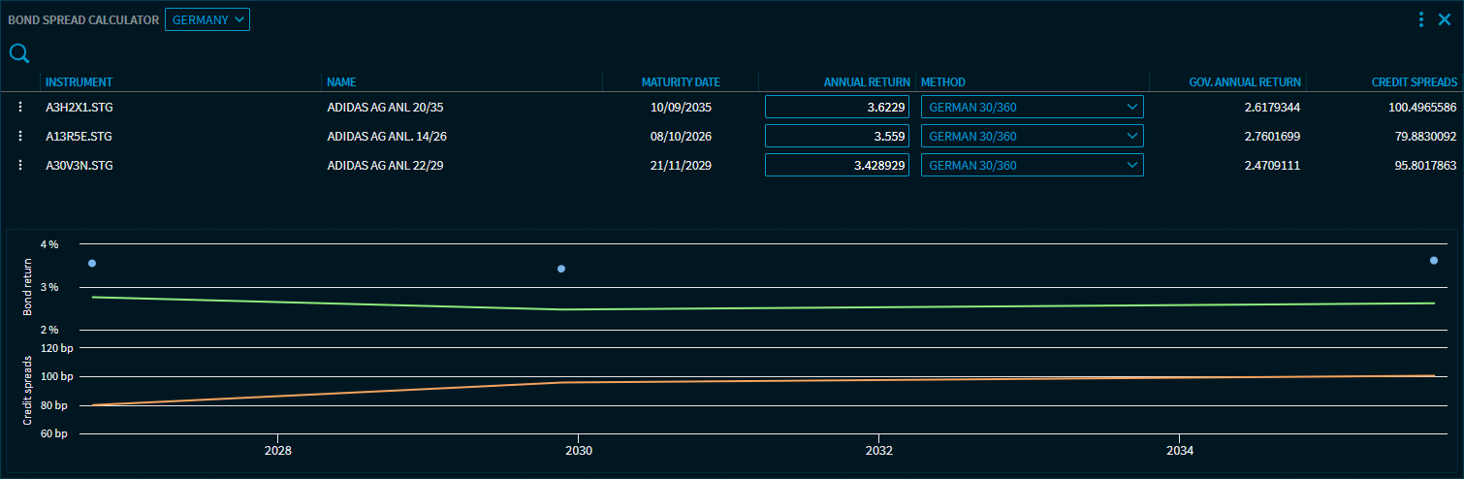Edit annual return field showing 3.6229
This screenshot has height=479, width=1464.
pyautogui.click(x=839, y=108)
